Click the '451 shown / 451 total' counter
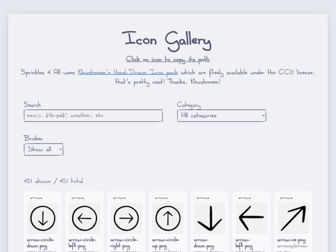Viewport: 336px width, 252px height. pos(54,181)
